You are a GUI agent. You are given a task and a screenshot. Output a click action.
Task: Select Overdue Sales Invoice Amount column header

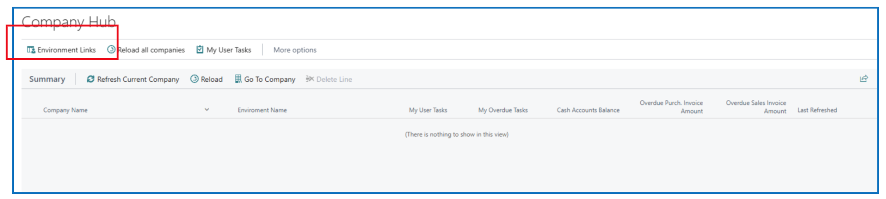756,107
